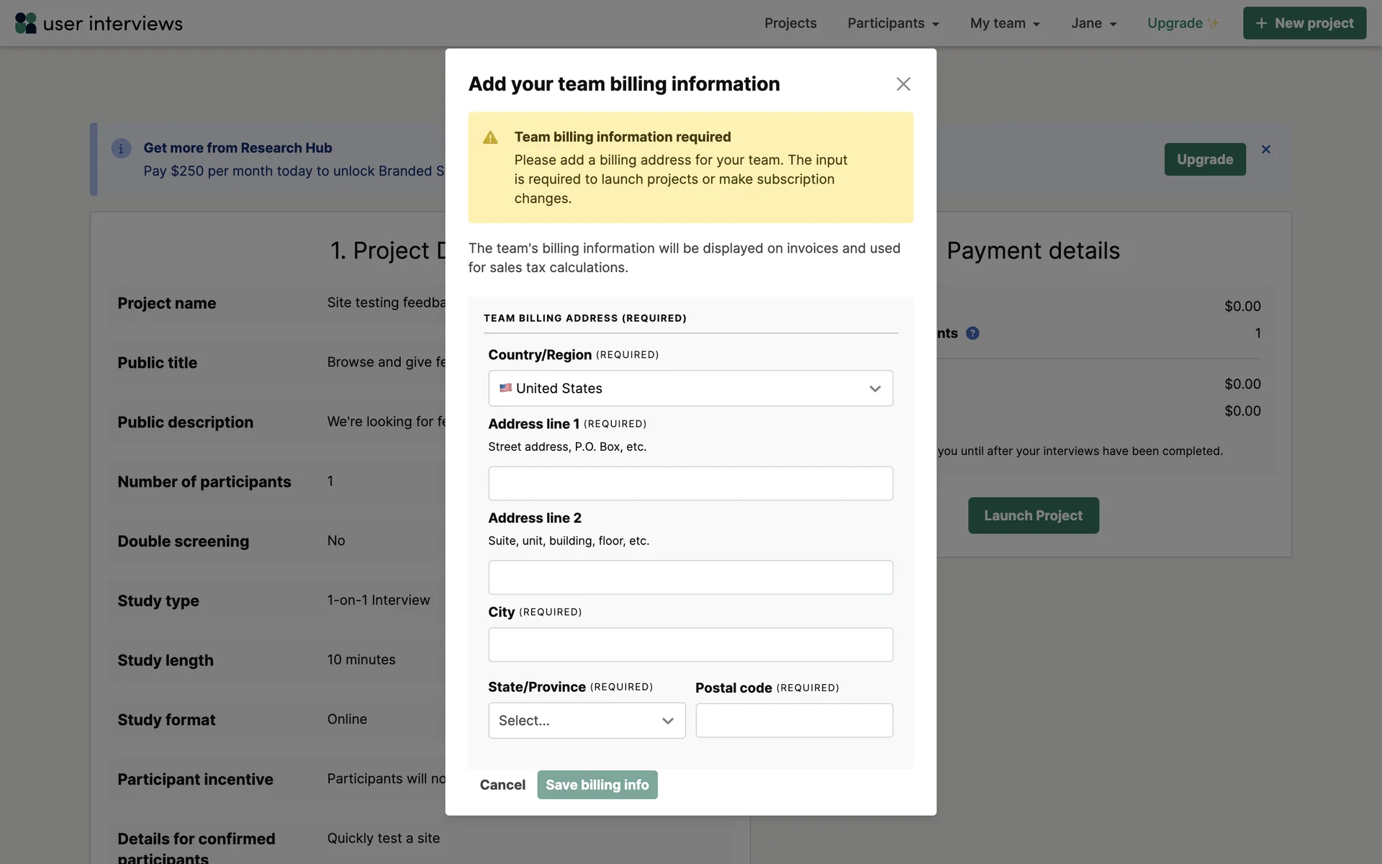Screen dimensions: 1382x864
Task: Click the User Interviews logo
Action: 99,23
